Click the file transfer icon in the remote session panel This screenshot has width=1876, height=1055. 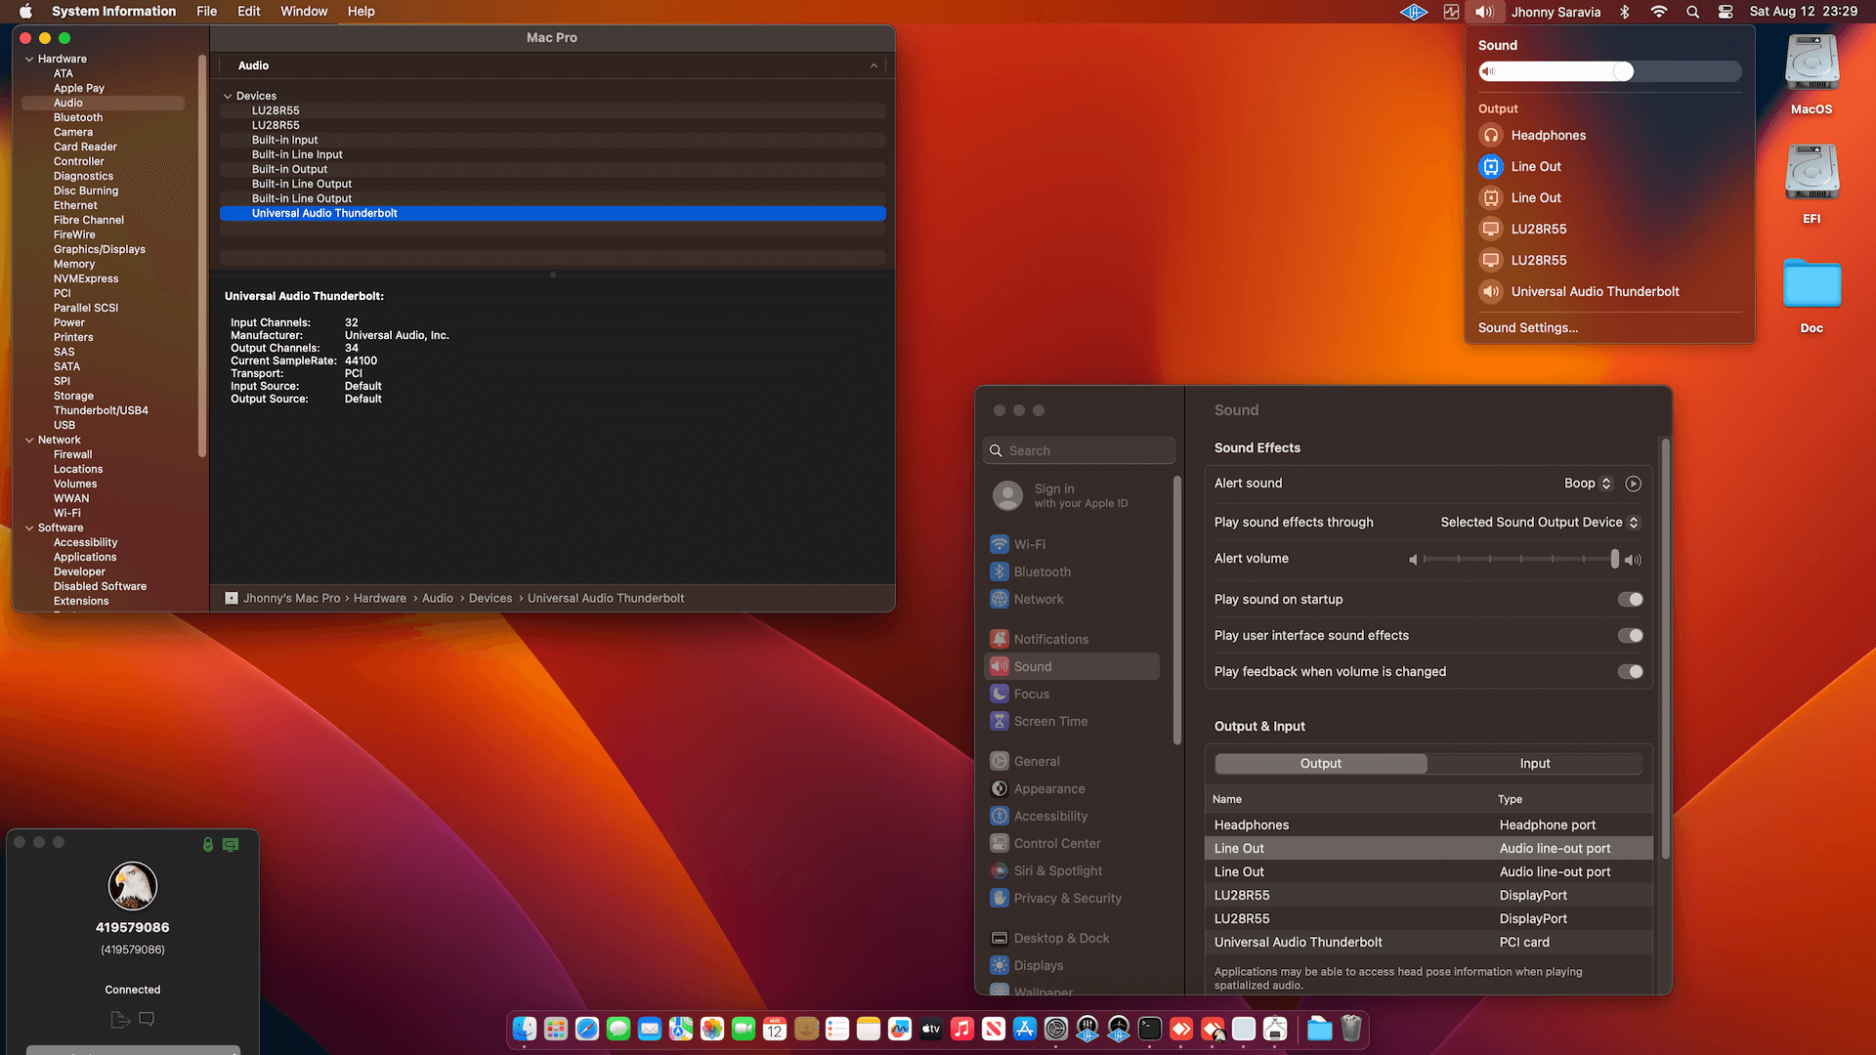coord(120,1020)
